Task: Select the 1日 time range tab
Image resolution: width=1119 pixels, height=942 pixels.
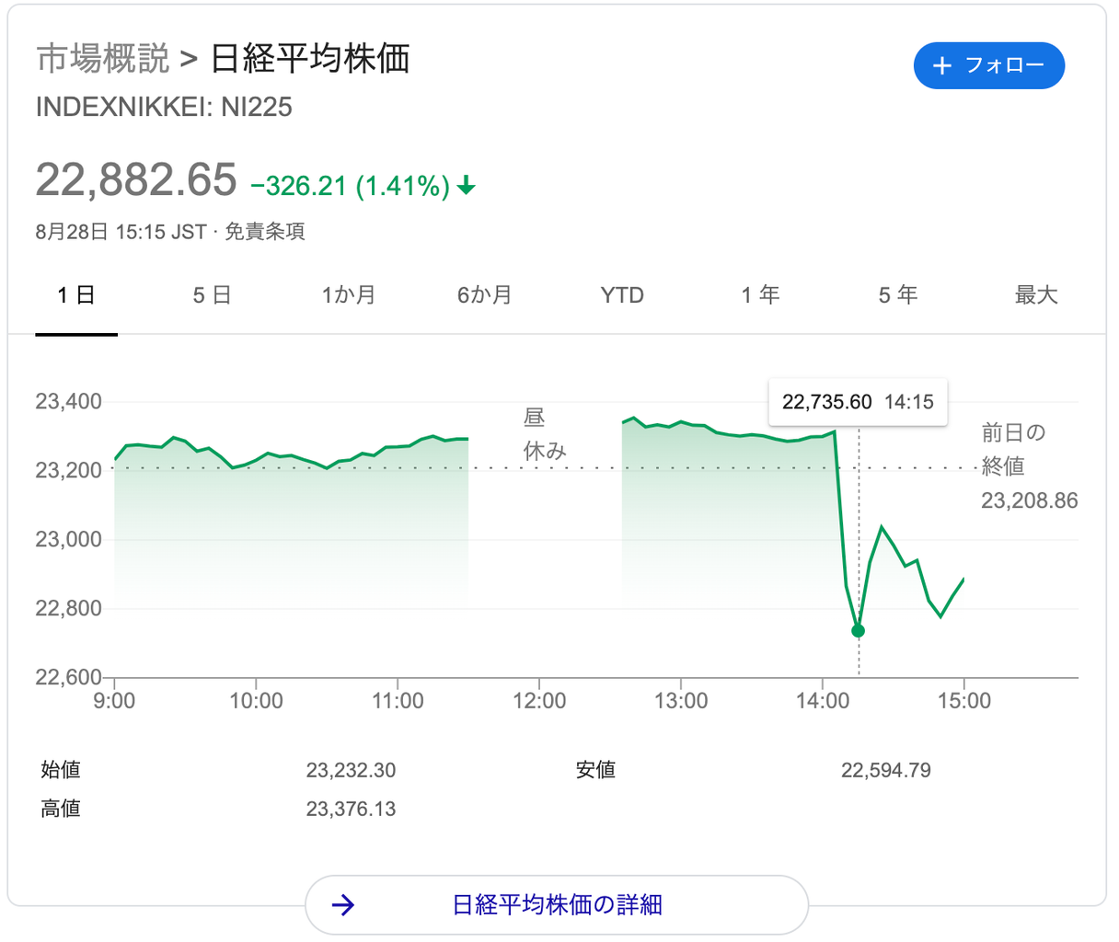Action: (x=76, y=295)
